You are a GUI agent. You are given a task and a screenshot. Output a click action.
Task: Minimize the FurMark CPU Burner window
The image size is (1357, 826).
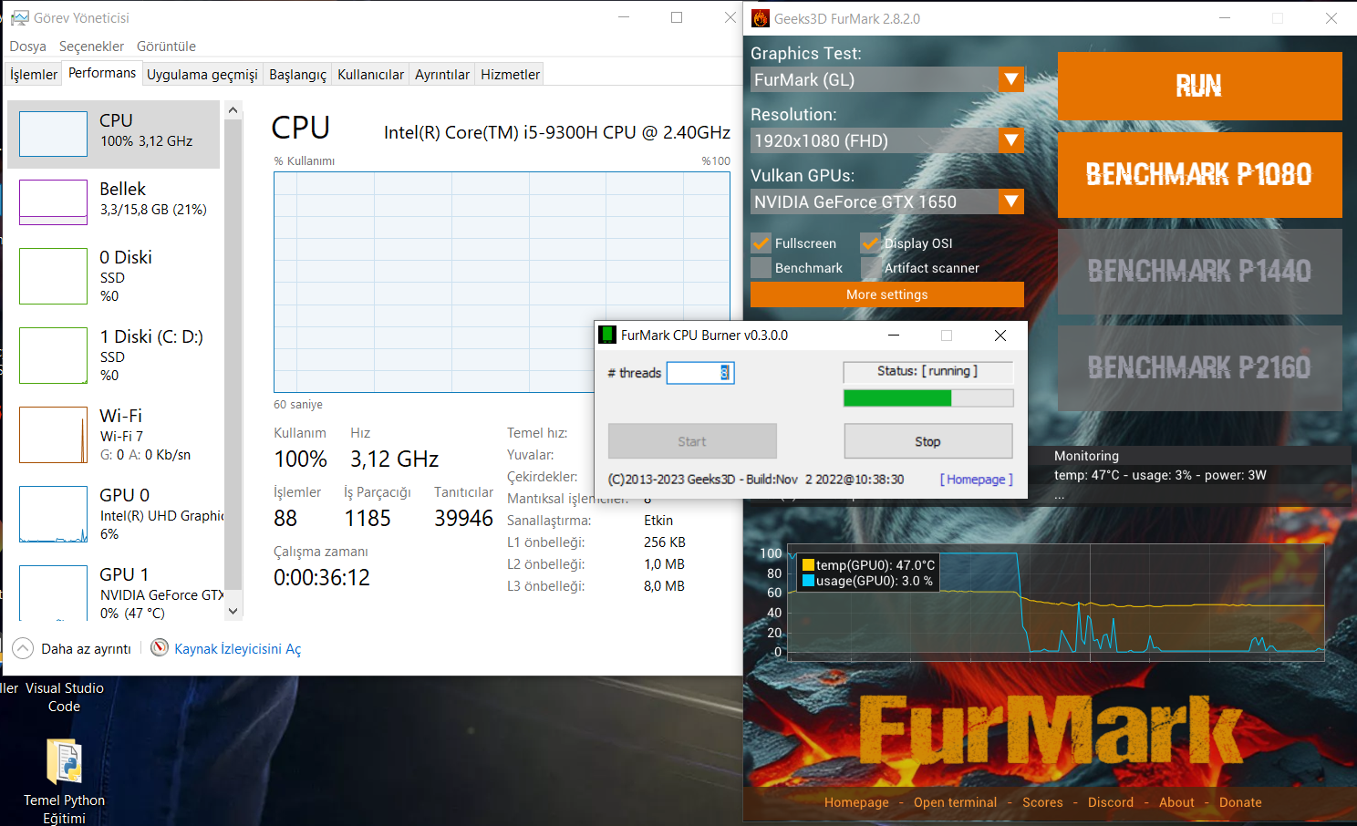point(894,335)
